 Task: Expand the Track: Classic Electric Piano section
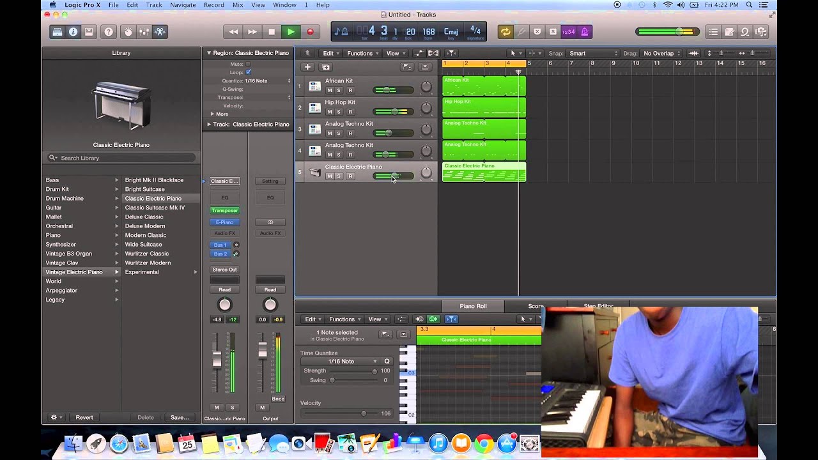(x=208, y=125)
